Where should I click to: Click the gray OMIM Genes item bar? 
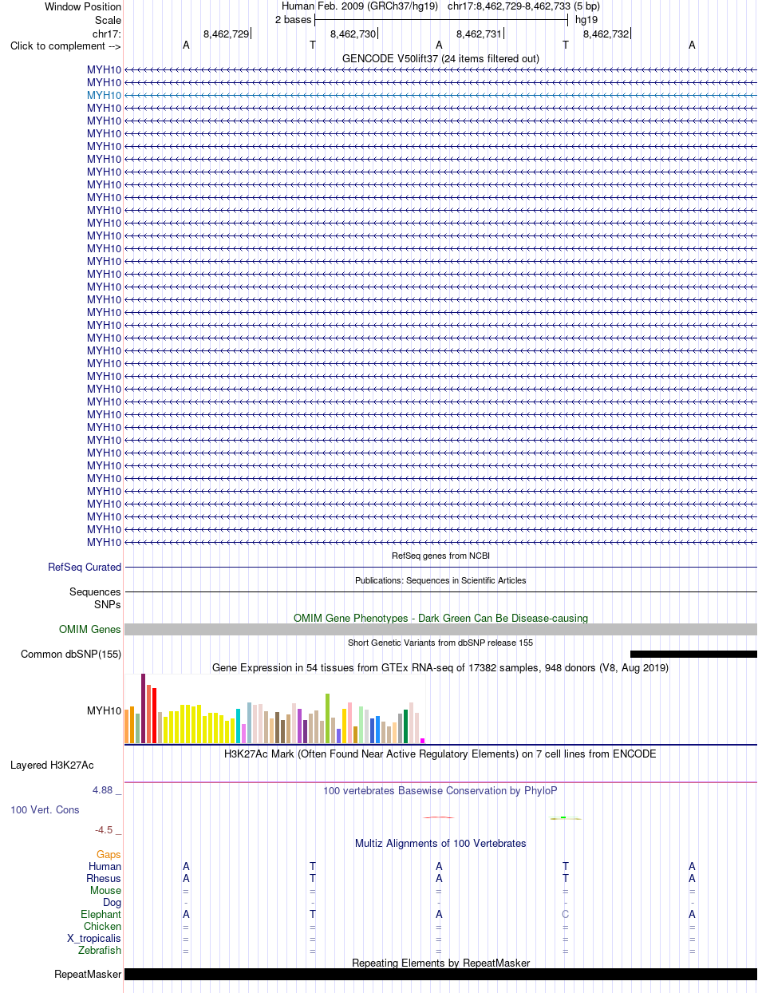pos(440,629)
